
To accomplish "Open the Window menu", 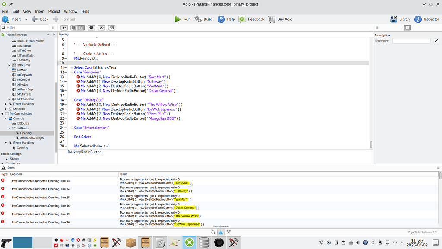I will pyautogui.click(x=70, y=11).
